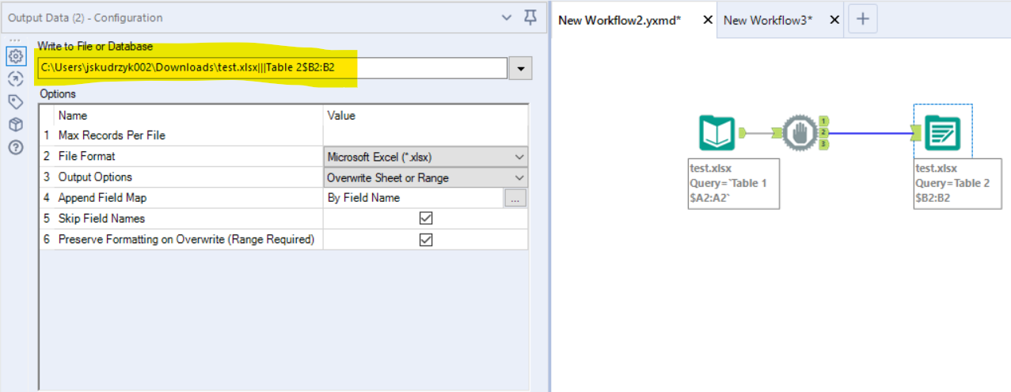Open the Configuration settings gear icon

point(16,56)
